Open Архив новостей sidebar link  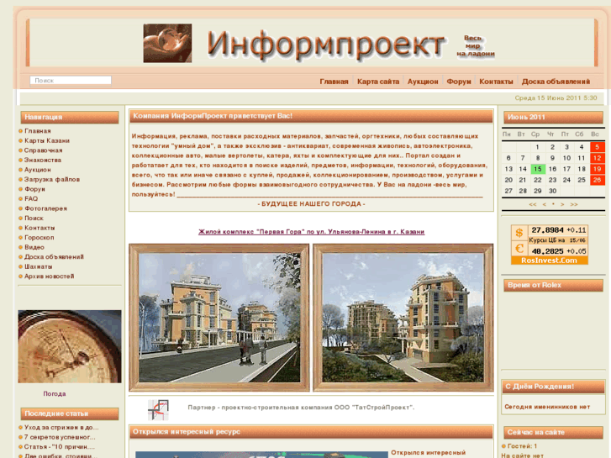point(49,276)
